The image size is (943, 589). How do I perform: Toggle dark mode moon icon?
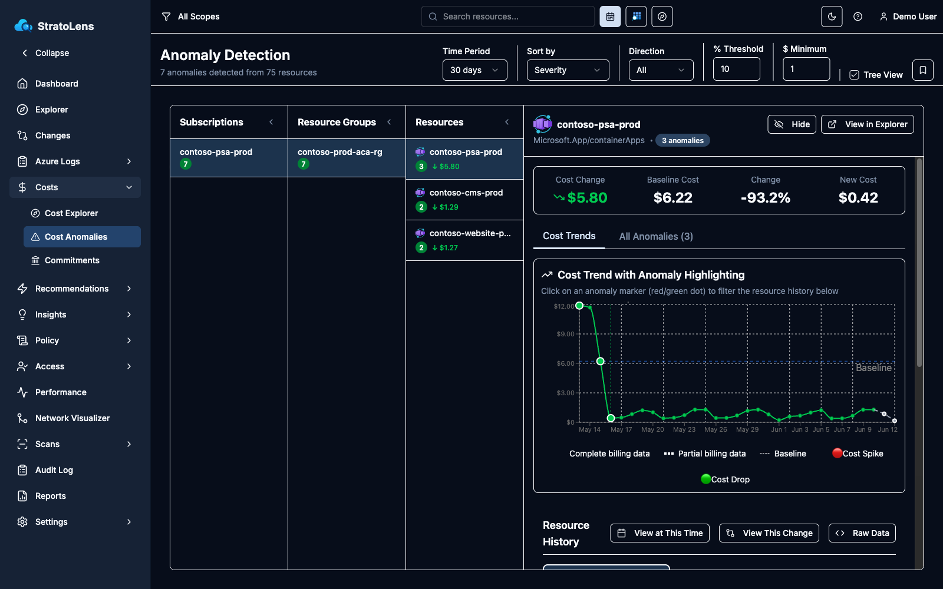(832, 16)
